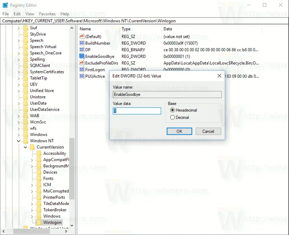Expand the UserData key
Screen dimensions: 289x235
(x=19, y=103)
